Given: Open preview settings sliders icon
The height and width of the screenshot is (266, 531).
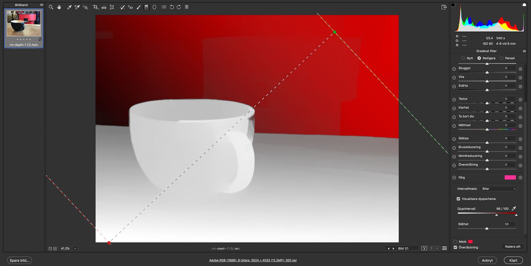Looking at the screenshot, I should [445, 248].
